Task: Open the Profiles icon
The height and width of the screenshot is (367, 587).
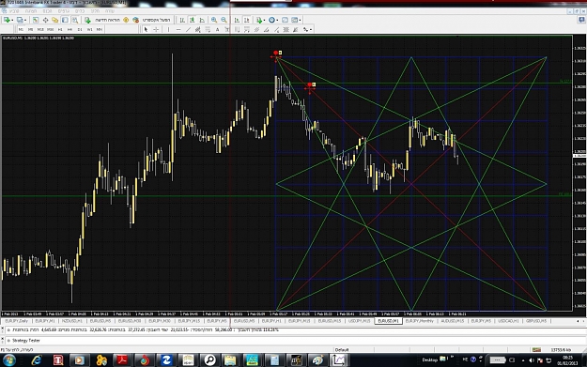Action: pyautogui.click(x=20, y=20)
